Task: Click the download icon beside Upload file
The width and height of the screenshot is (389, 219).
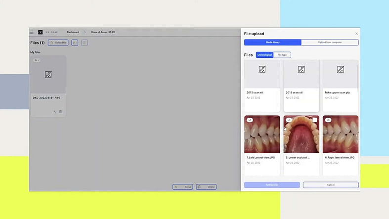Action: [75, 43]
